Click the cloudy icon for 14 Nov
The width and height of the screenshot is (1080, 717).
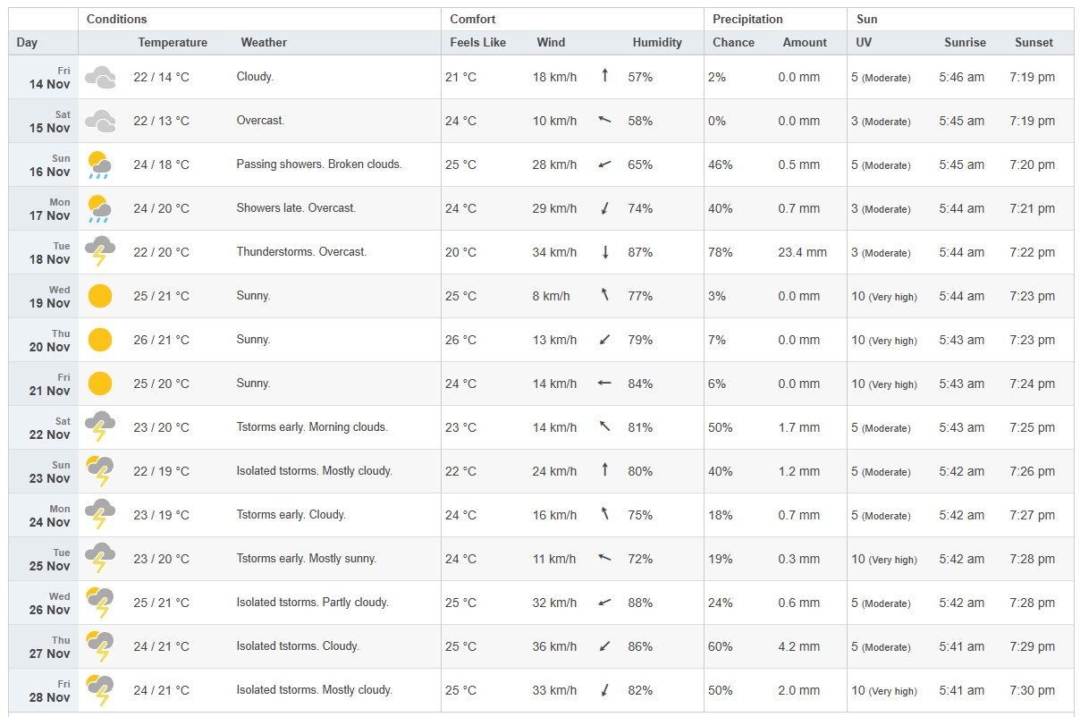[x=100, y=77]
